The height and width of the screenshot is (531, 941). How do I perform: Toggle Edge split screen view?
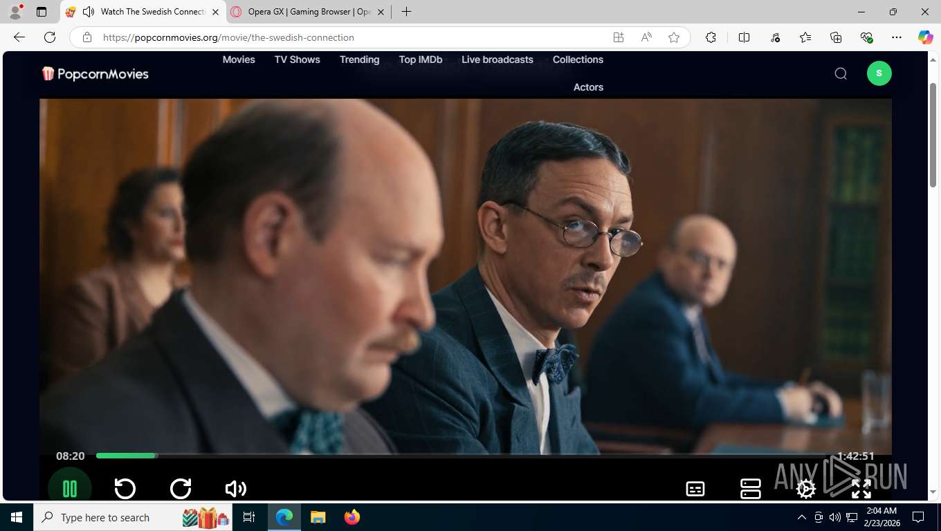click(744, 37)
